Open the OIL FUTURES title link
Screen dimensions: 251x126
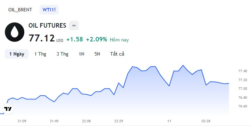click(47, 26)
